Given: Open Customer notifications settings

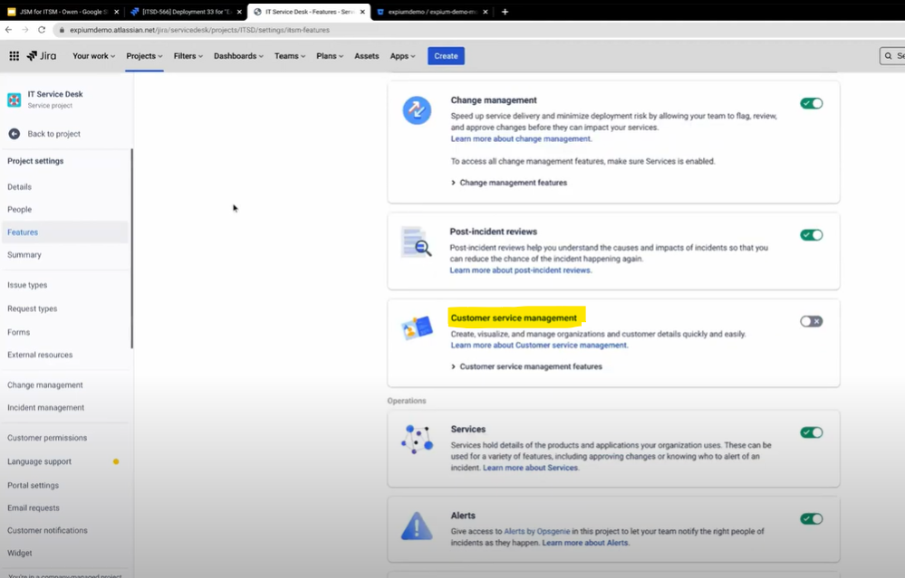Looking at the screenshot, I should coord(47,530).
